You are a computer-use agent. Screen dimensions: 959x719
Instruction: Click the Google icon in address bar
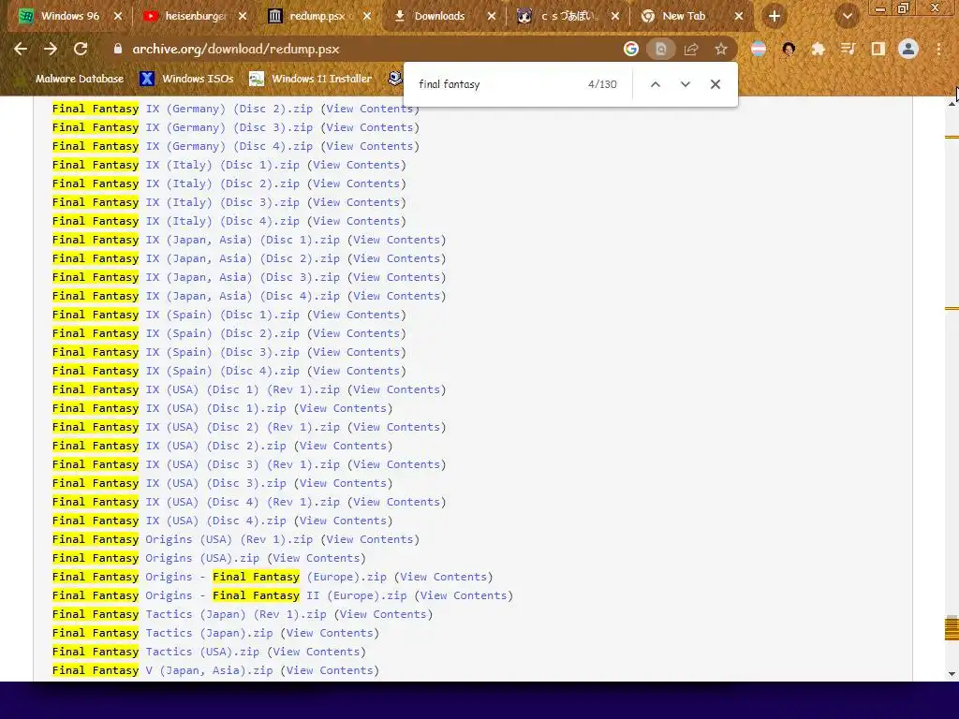631,49
